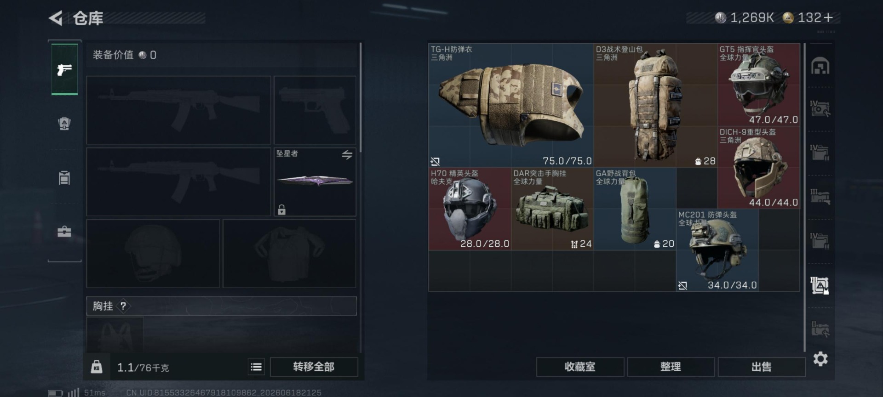Select the D3战术登山包 backpack
This screenshot has height=397, width=883.
pyautogui.click(x=655, y=105)
